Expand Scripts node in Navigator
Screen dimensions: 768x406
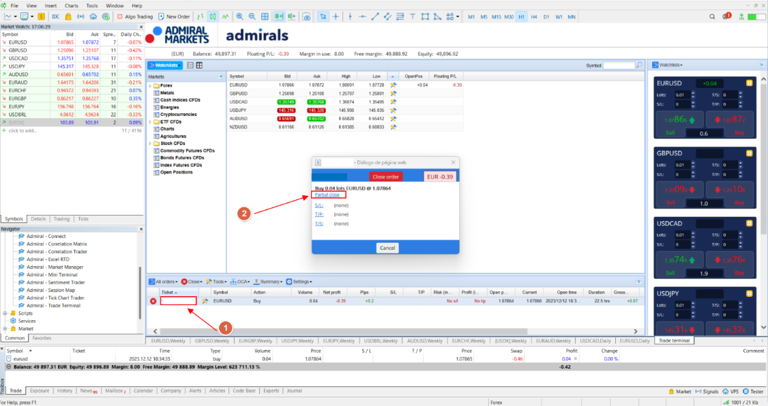5,313
